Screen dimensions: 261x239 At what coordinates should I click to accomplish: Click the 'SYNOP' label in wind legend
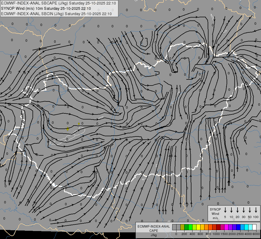point(215,209)
